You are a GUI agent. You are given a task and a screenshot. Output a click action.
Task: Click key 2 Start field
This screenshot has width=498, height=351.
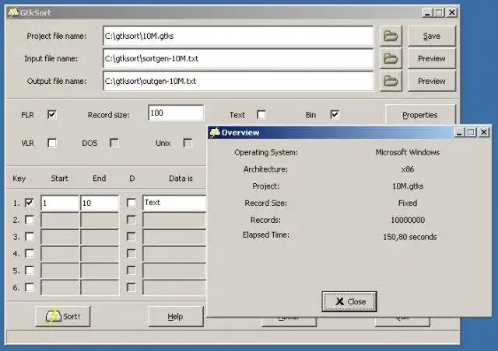click(x=60, y=220)
